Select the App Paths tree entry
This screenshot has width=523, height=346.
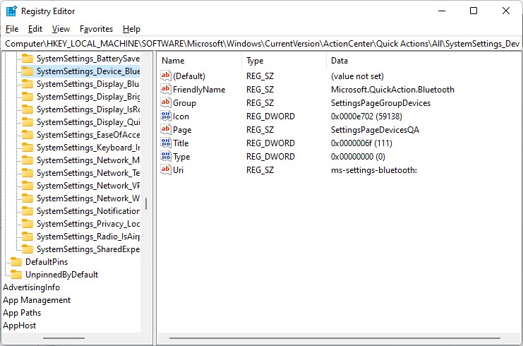pos(22,313)
